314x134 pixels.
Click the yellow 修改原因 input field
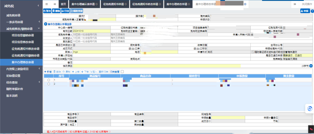(x=186, y=66)
